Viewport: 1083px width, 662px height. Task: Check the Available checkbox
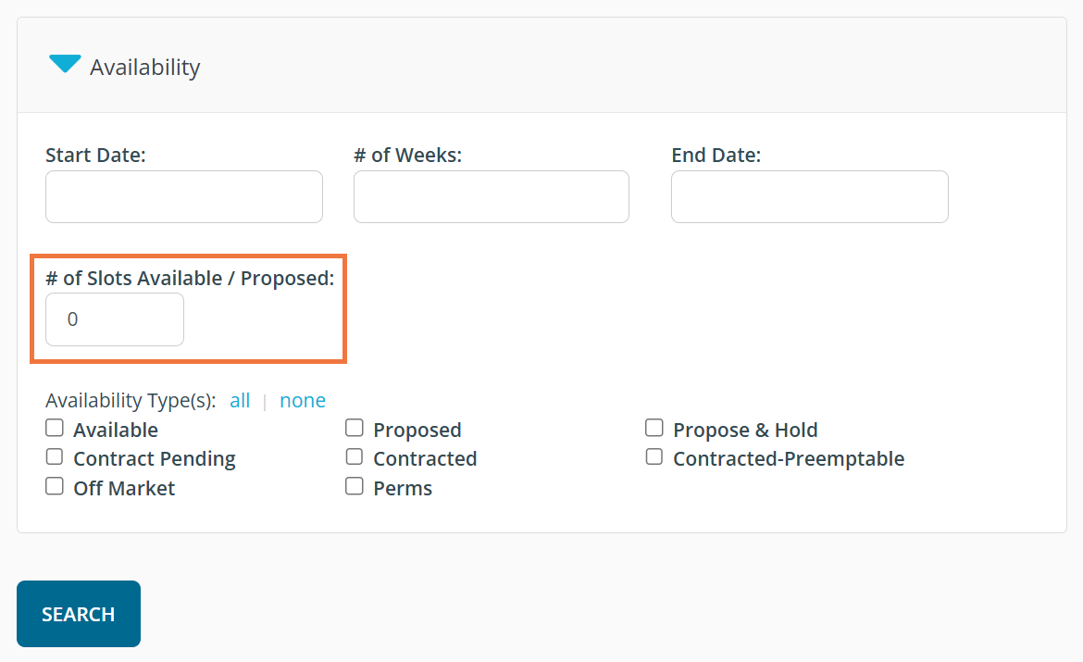click(55, 428)
